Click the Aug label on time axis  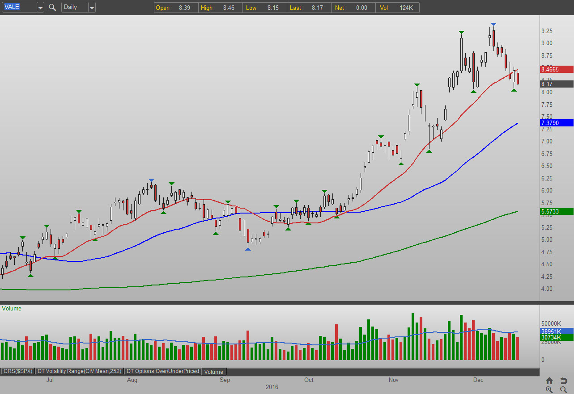coord(132,380)
